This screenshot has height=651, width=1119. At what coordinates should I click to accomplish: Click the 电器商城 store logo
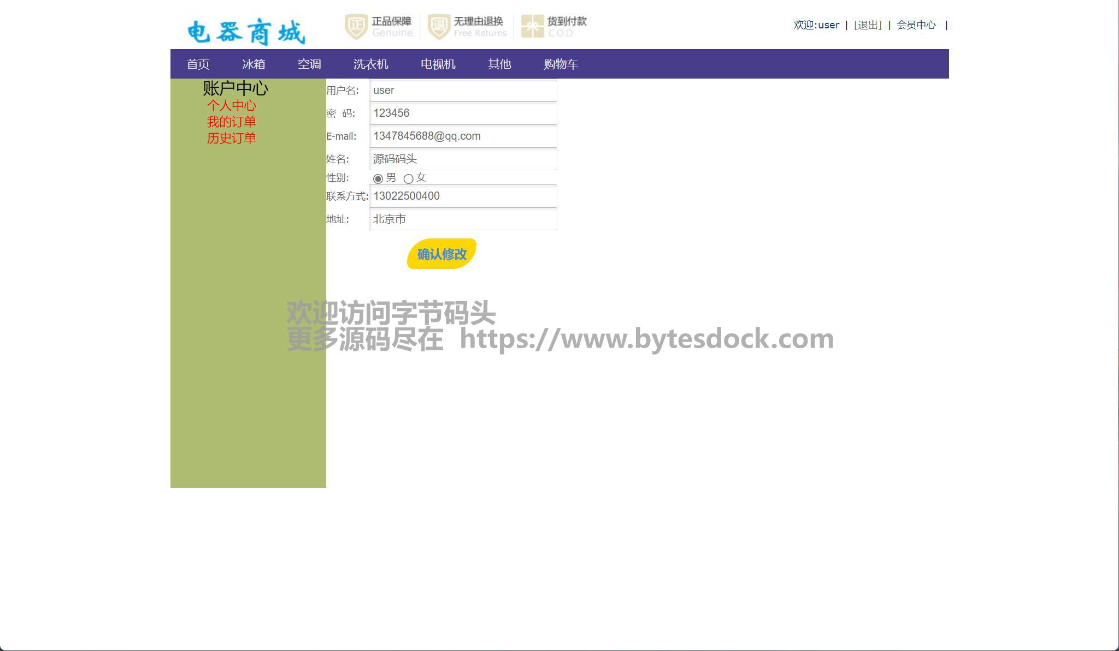point(246,32)
